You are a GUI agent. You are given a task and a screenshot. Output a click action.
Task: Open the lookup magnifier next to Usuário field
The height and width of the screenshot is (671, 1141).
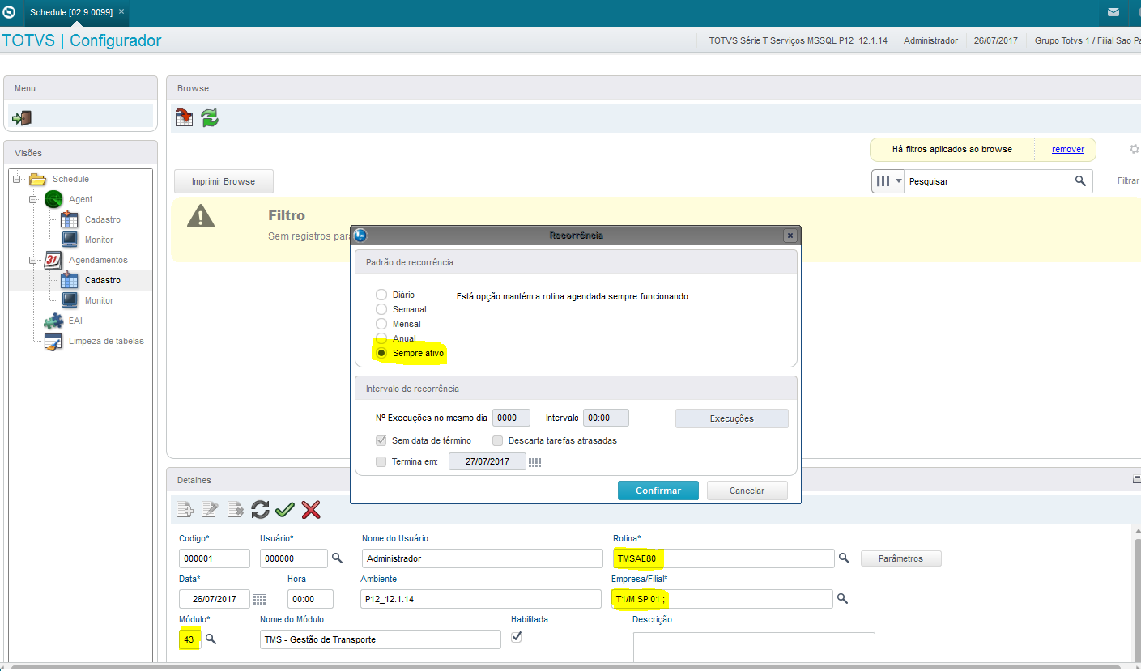point(338,558)
